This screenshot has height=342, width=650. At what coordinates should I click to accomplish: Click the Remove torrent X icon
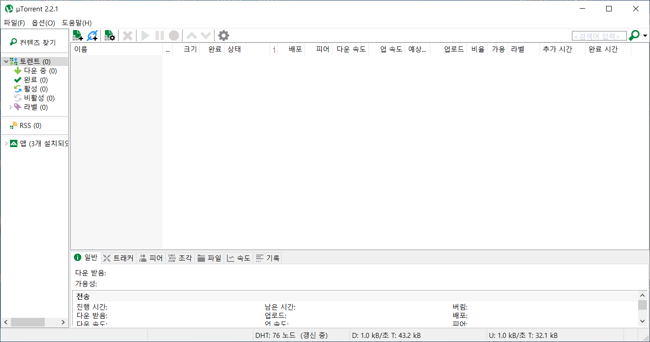tap(128, 36)
